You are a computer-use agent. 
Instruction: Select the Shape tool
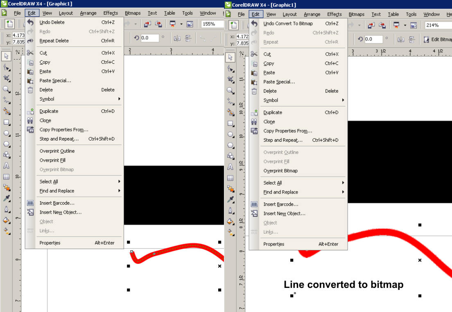6,68
